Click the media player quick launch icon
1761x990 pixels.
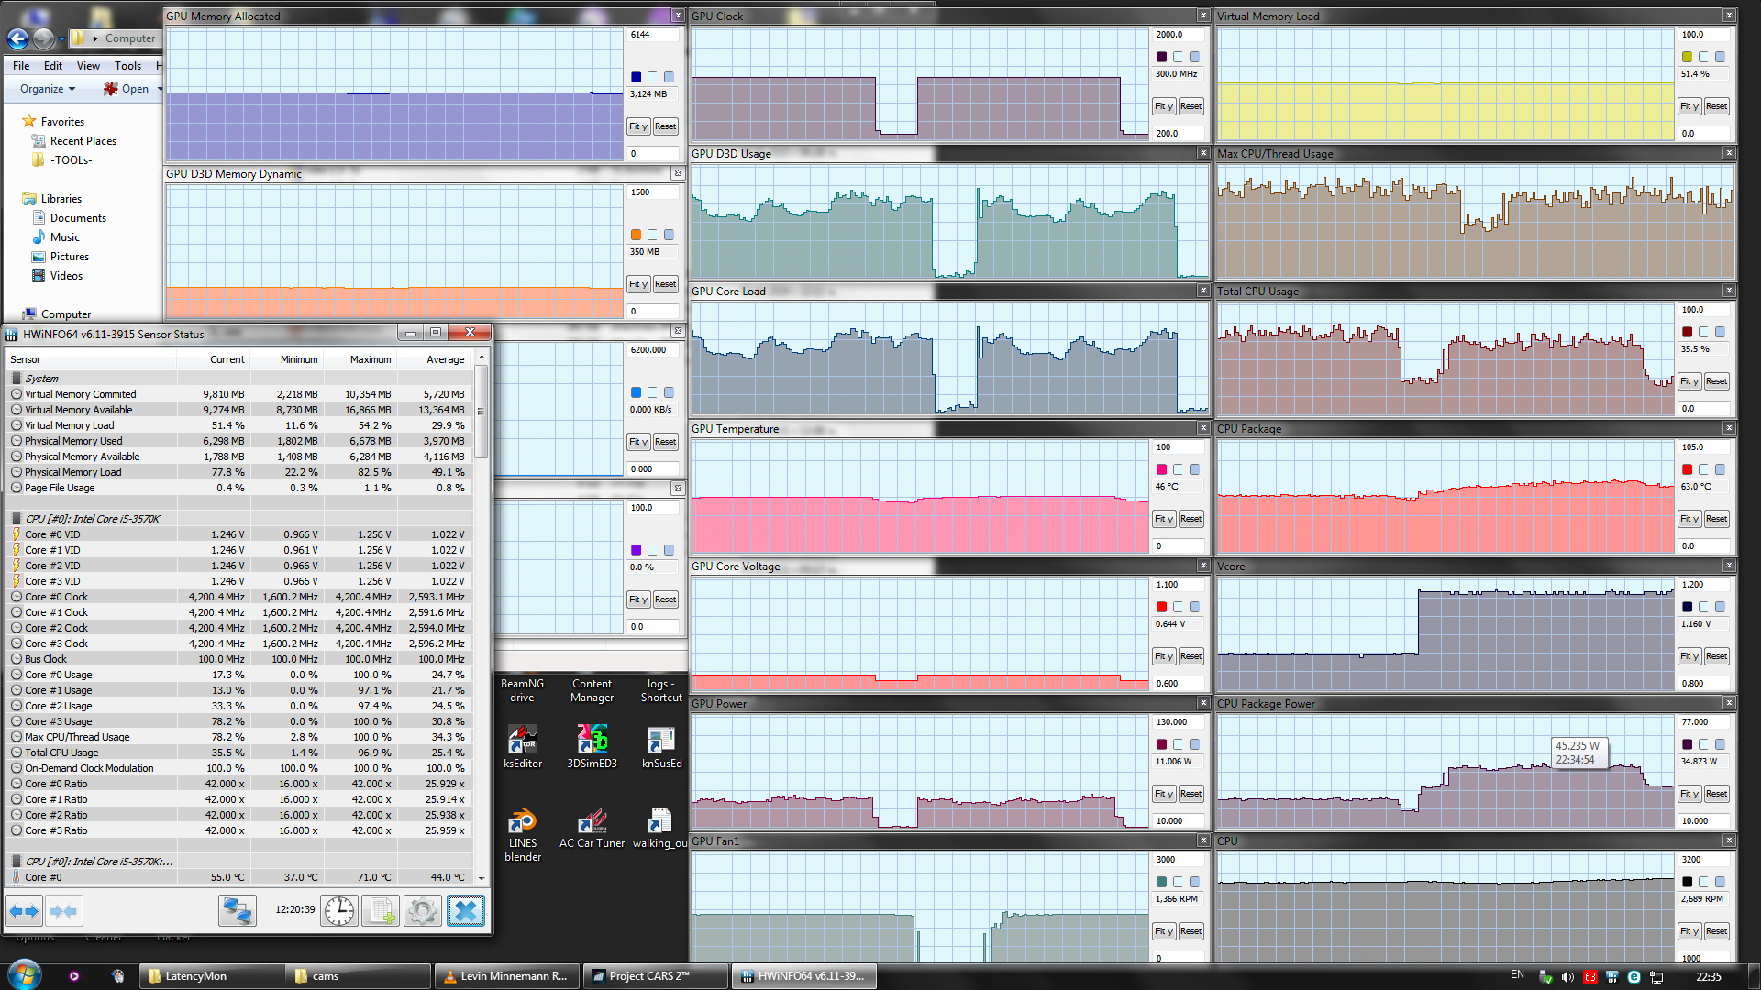(74, 976)
